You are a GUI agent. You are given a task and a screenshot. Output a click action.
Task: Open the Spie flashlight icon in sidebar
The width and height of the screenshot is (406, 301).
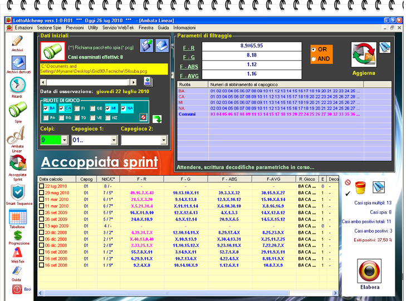18,109
